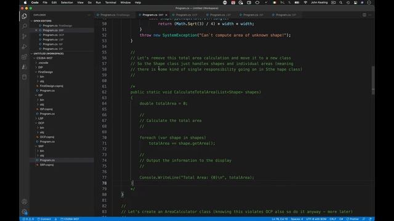The height and width of the screenshot is (221, 394).
Task: Close Program.cs SRP in Open Editors list
Action: click(x=36, y=30)
